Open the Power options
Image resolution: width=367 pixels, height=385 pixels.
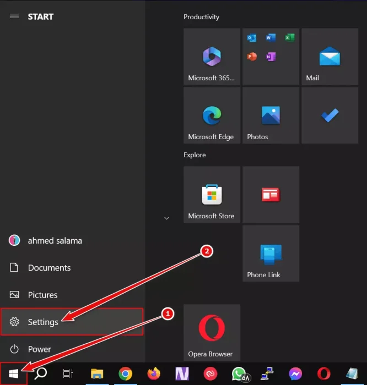(73, 349)
